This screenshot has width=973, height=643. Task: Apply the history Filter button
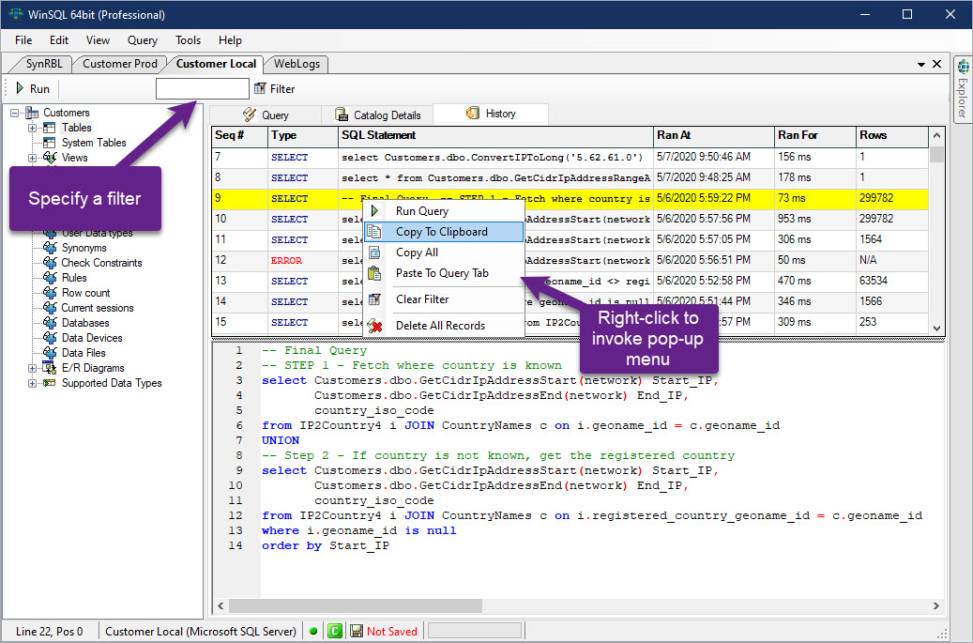(275, 89)
